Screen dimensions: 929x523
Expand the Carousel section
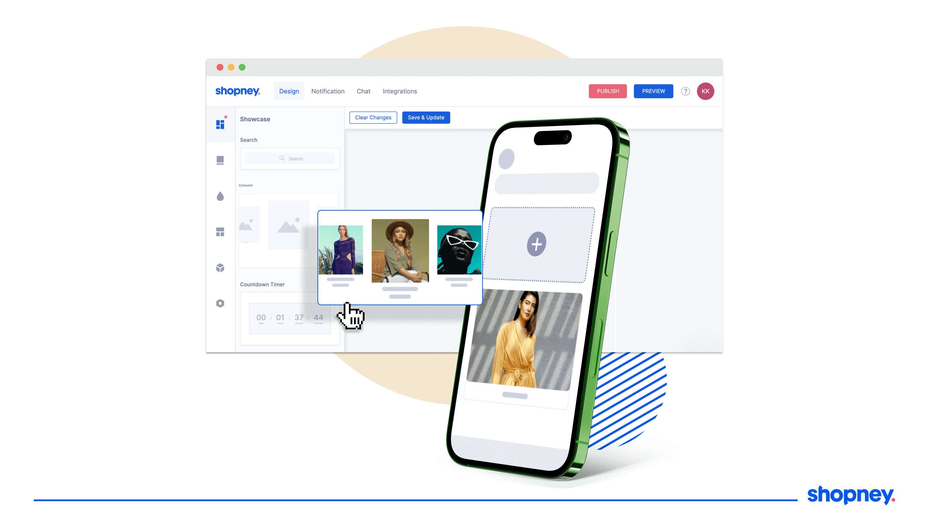coord(246,185)
